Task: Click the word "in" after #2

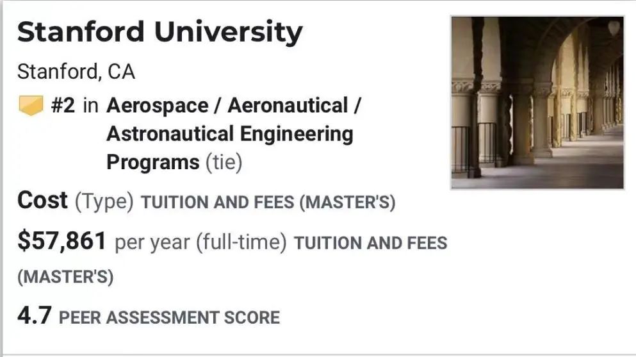Action: 90,105
